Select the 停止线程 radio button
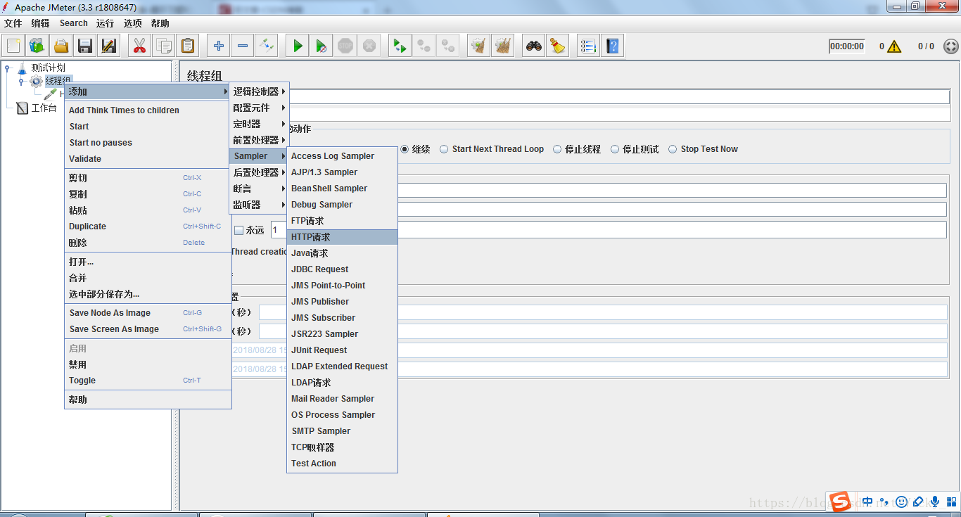The height and width of the screenshot is (517, 961). tap(557, 149)
